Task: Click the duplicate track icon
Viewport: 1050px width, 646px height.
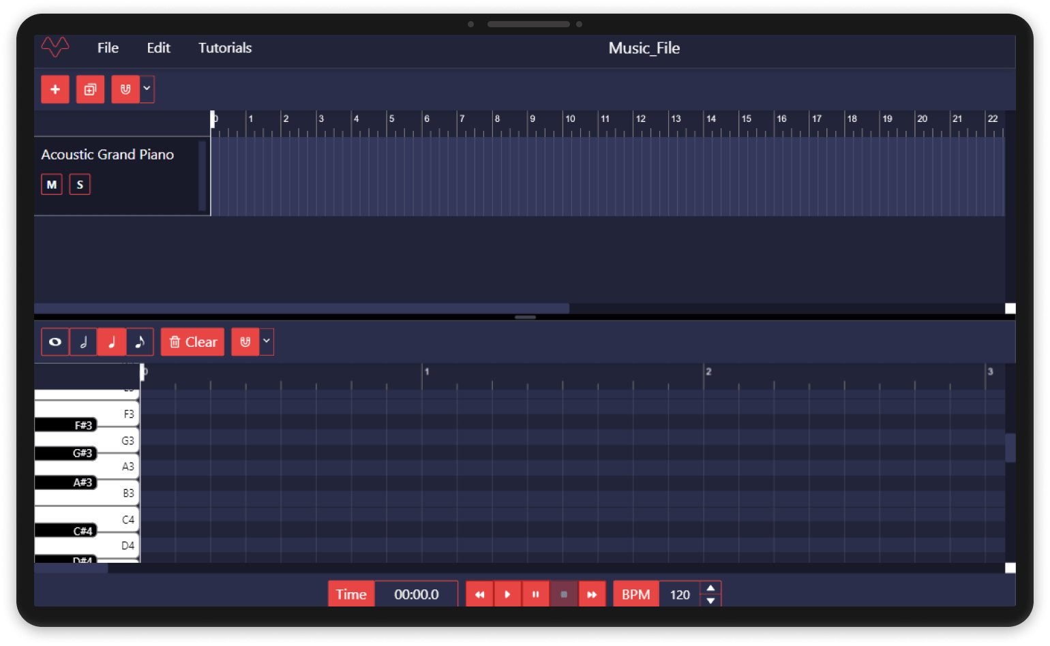Action: [x=90, y=89]
